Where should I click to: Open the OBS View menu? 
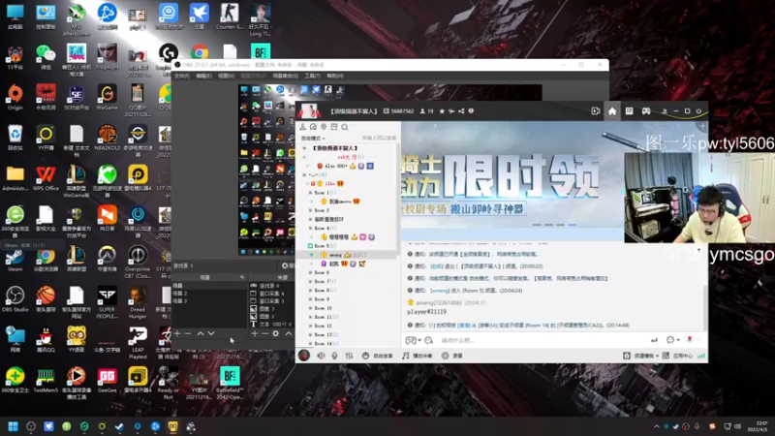coord(226,76)
